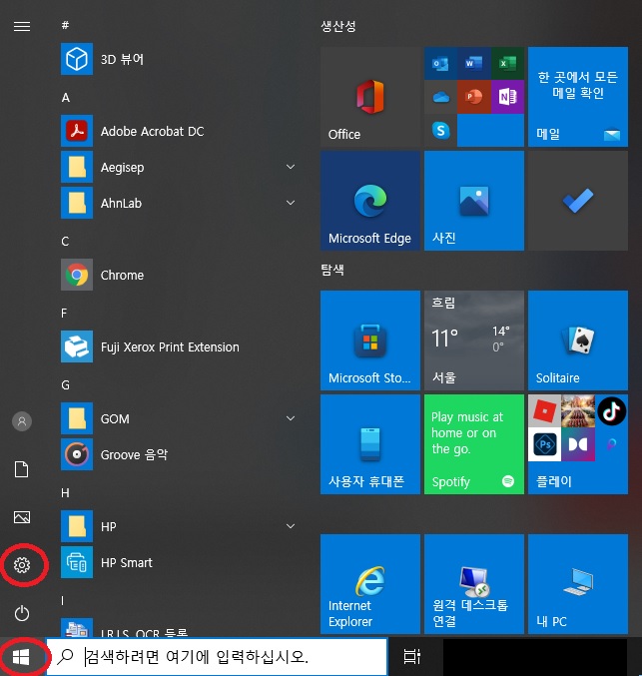The width and height of the screenshot is (642, 676).
Task: Open Pictures from the left rail
Action: tap(22, 517)
